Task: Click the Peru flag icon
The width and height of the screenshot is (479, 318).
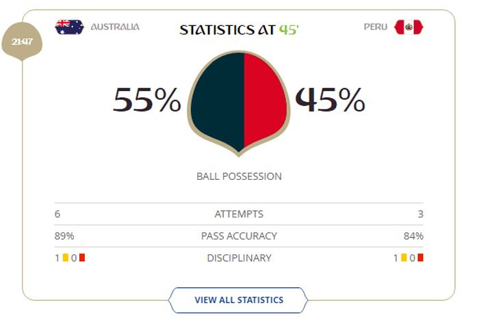Action: [x=409, y=27]
